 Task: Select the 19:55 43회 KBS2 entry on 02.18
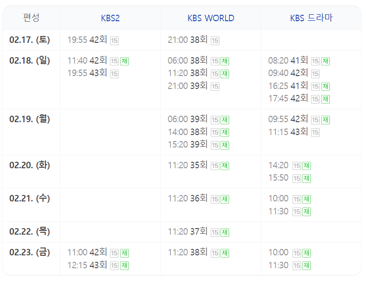(87, 73)
